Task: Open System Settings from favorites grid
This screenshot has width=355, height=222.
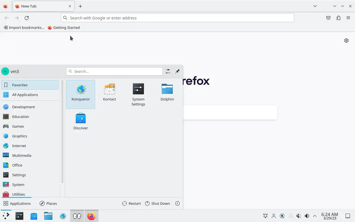Action: 138,94
